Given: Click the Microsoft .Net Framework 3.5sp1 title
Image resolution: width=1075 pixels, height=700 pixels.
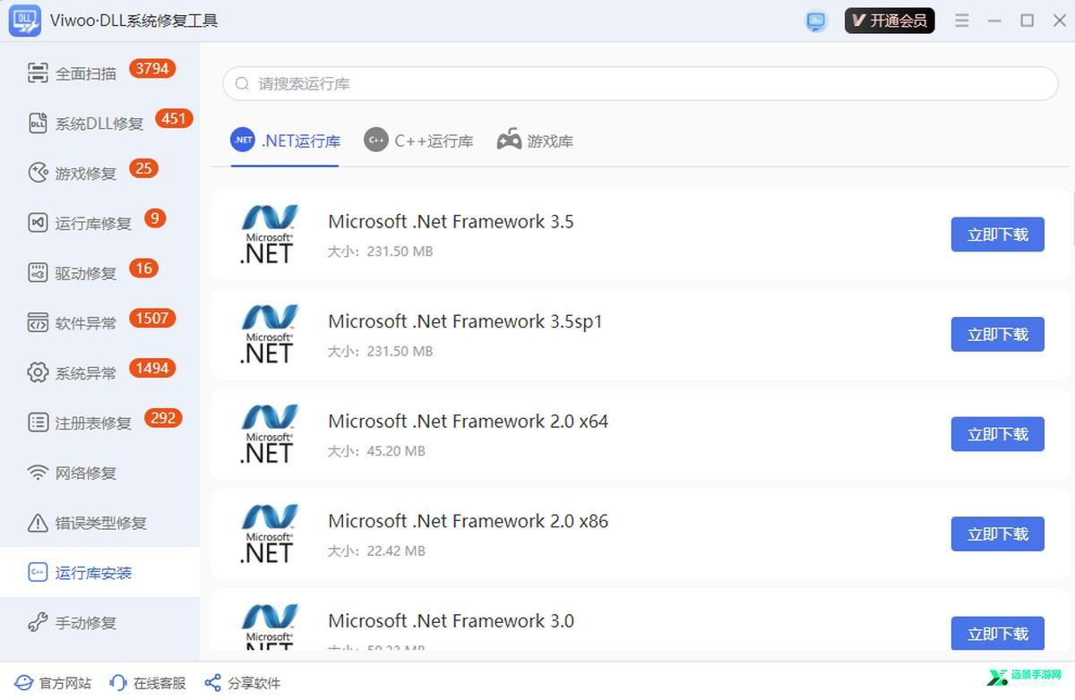Looking at the screenshot, I should coord(466,321).
